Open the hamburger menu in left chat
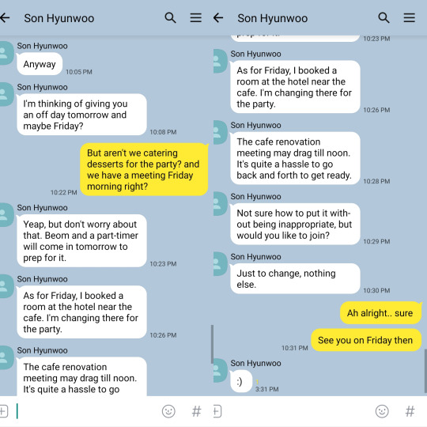 196,18
